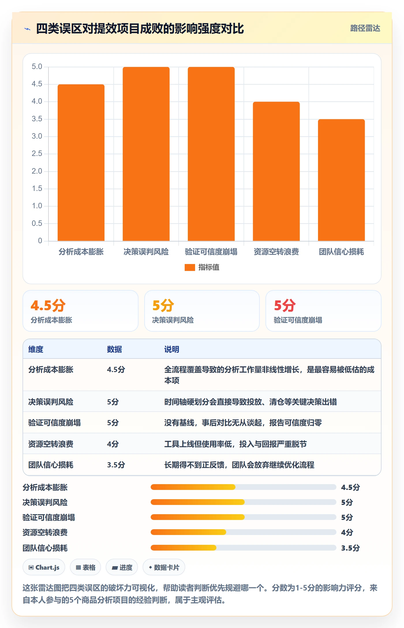Click the 分析成本膨胀 bar in chart
The image size is (404, 628).
[x=81, y=163]
